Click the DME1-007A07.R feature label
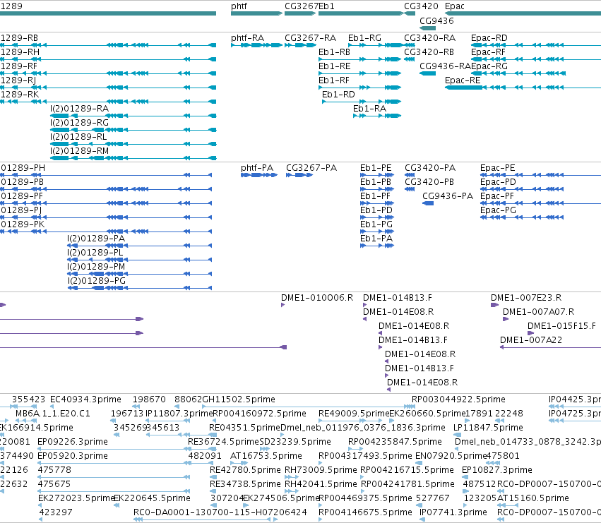 click(x=539, y=312)
